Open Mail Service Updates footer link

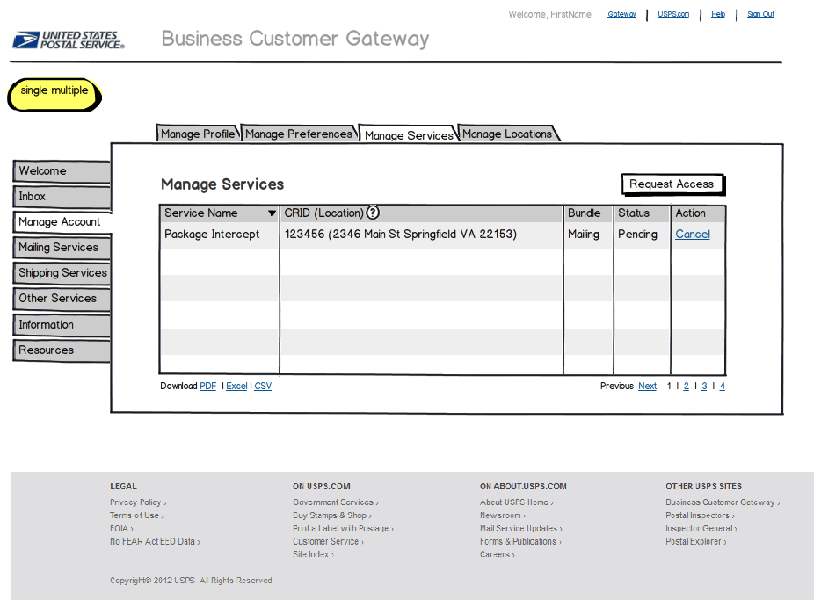click(x=521, y=529)
